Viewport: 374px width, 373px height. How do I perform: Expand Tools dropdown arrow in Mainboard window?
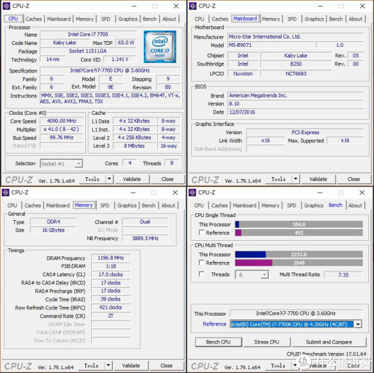(295, 179)
